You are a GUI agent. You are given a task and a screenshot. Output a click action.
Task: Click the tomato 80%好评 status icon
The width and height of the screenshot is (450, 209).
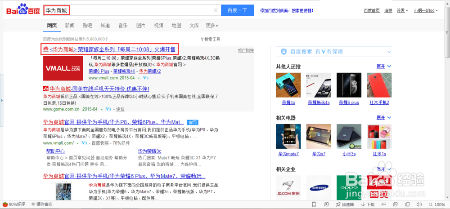pos(5,205)
